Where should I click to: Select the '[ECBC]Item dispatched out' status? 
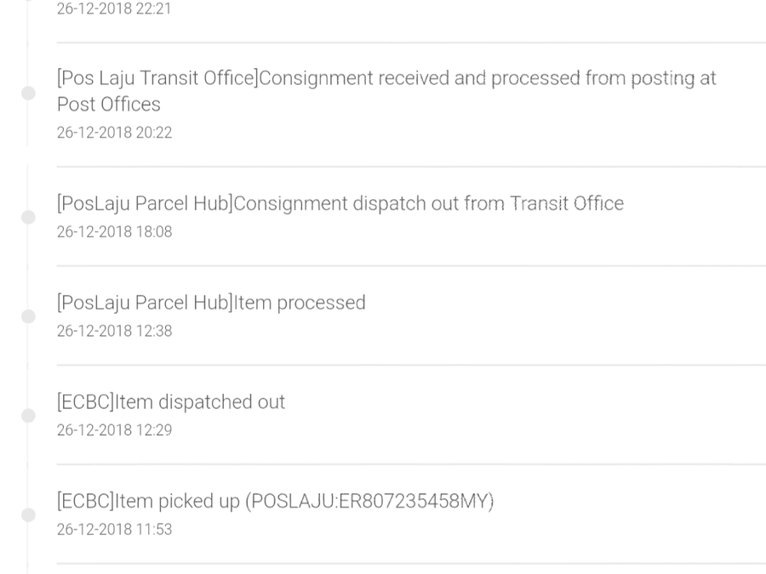(171, 402)
